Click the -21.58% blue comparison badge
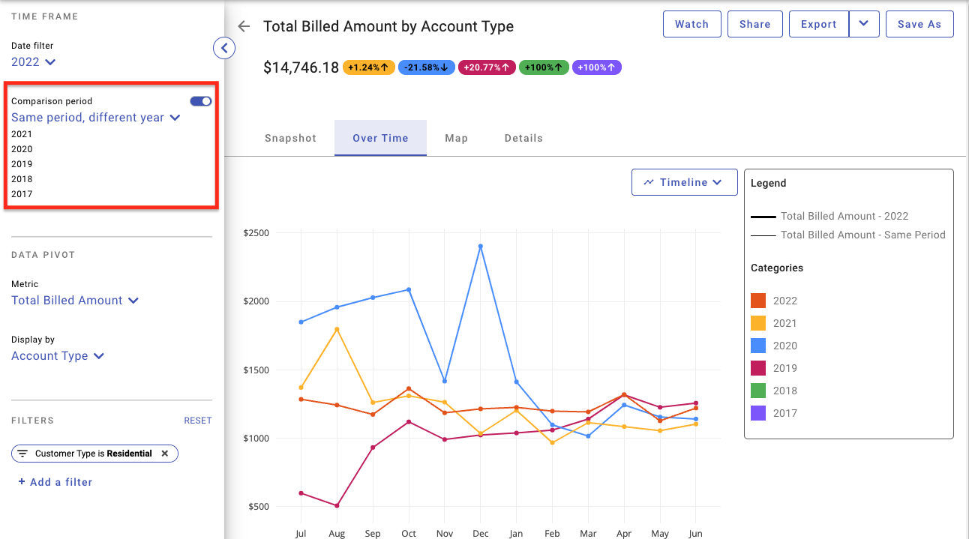 coord(426,67)
